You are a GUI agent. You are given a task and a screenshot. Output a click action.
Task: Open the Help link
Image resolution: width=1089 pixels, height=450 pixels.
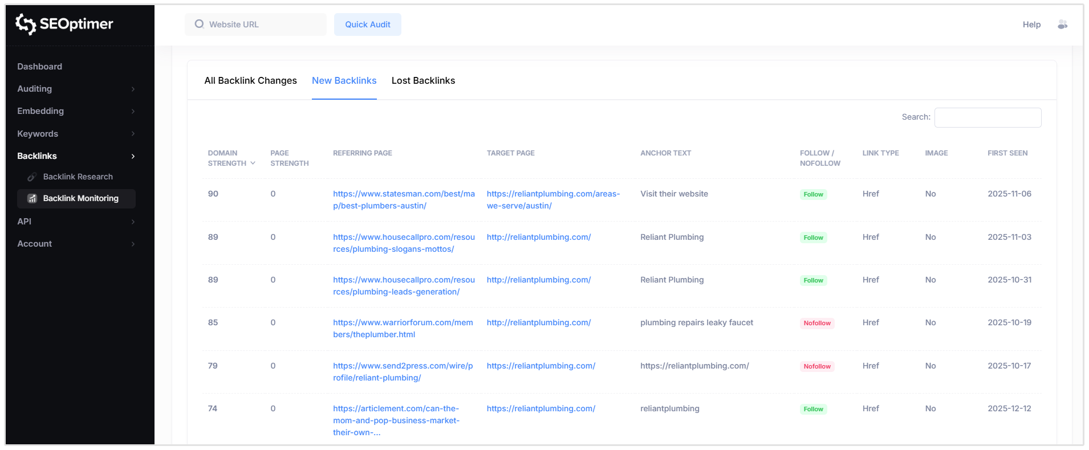1031,24
